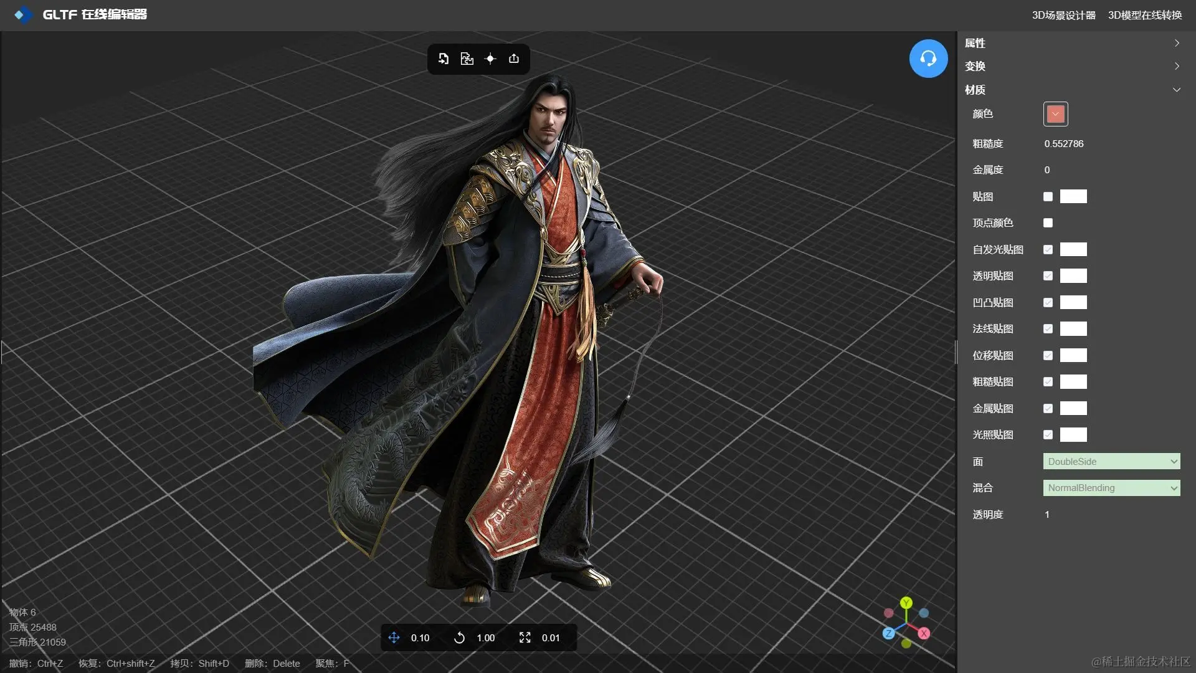Click the move snap value 0.10
The width and height of the screenshot is (1196, 673).
(x=420, y=637)
